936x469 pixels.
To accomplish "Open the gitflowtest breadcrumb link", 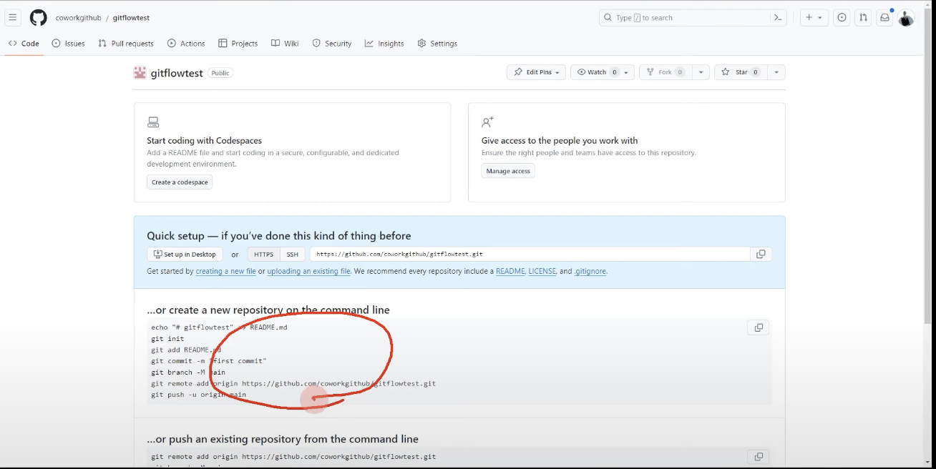I will click(x=131, y=18).
